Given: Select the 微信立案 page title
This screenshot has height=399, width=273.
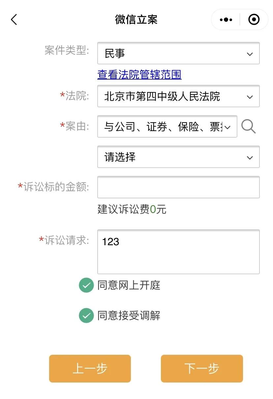Looking at the screenshot, I should pos(136,19).
